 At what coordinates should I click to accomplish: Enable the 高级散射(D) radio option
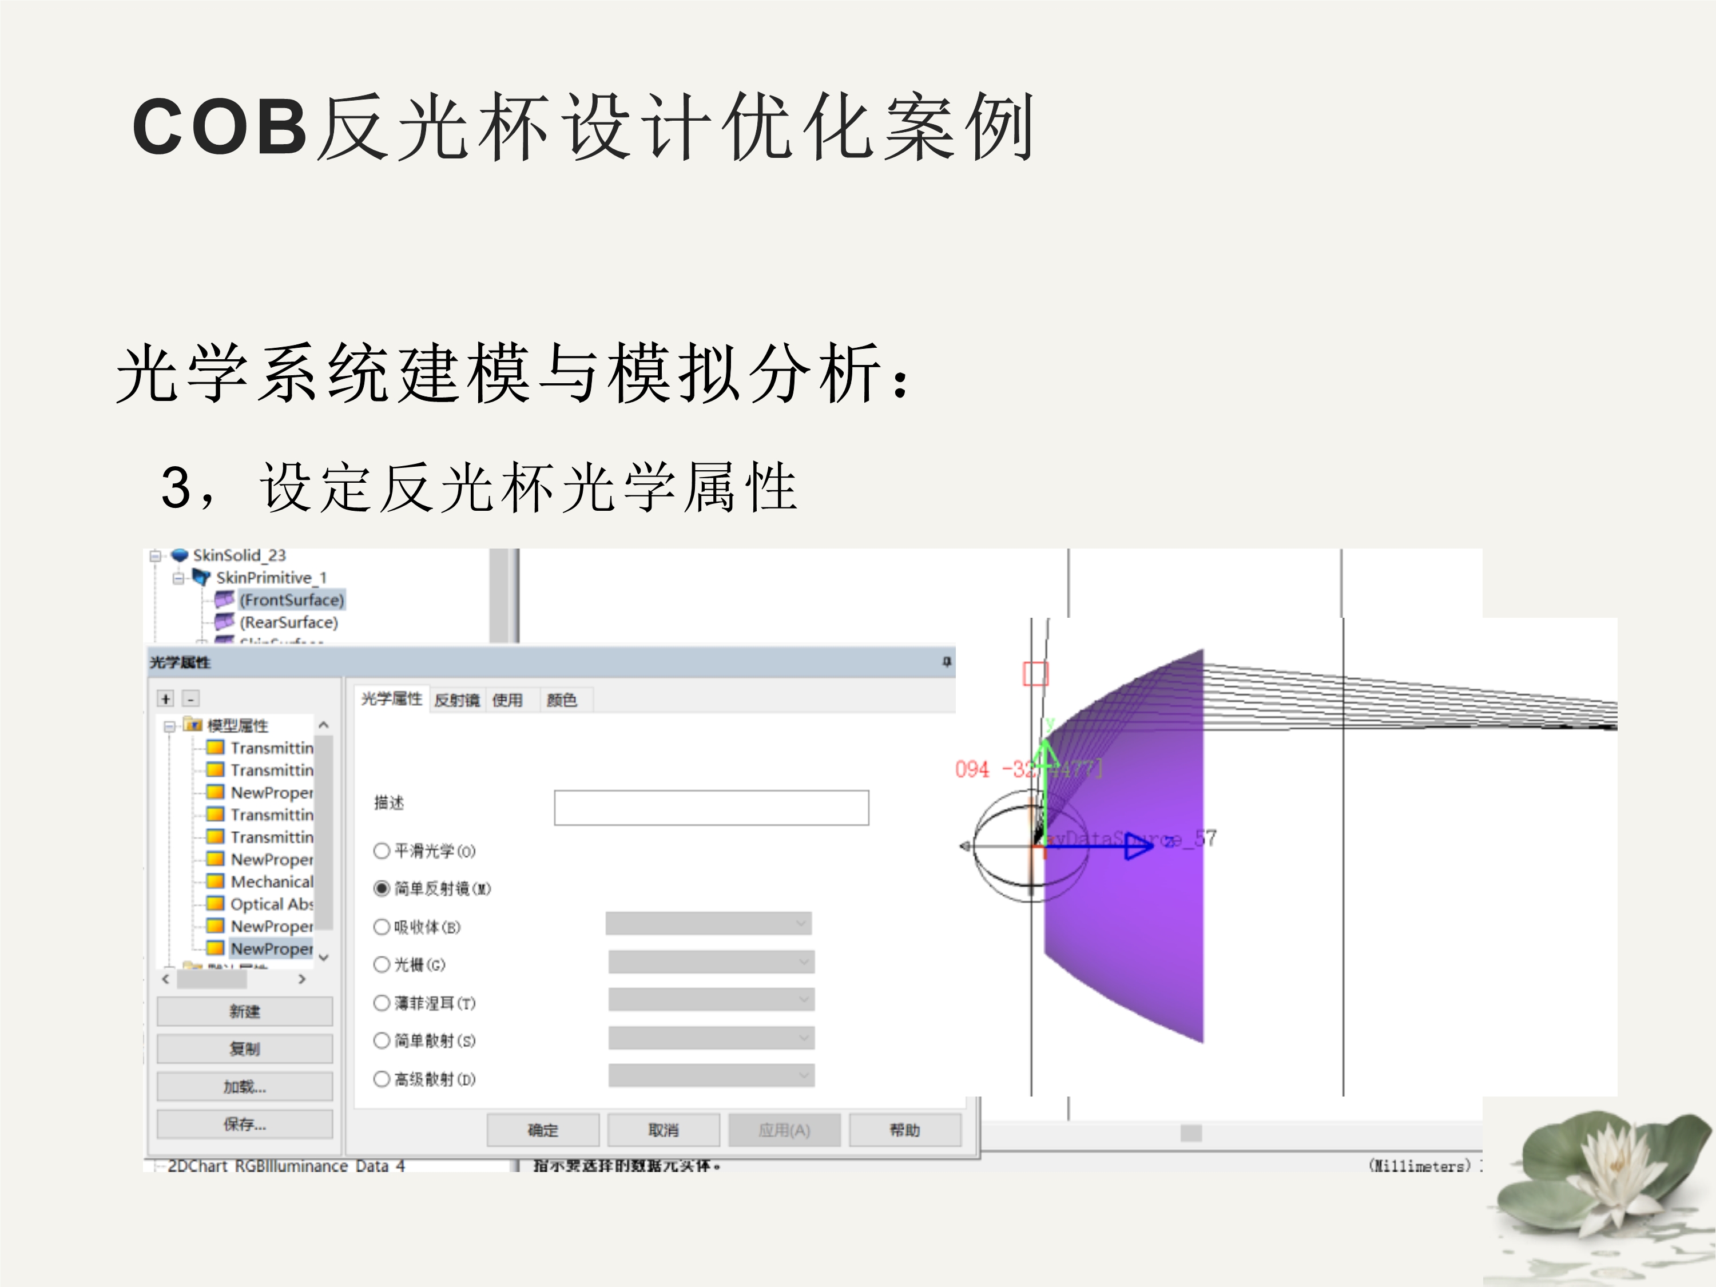coord(381,1079)
